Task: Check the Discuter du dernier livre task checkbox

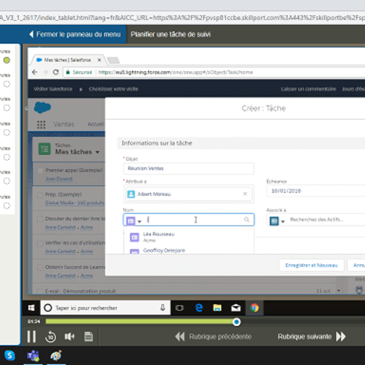Action: click(x=40, y=219)
